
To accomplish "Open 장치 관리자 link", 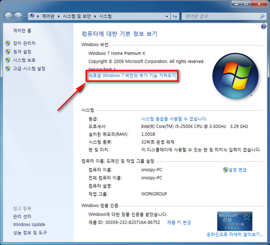I will coord(24,43).
